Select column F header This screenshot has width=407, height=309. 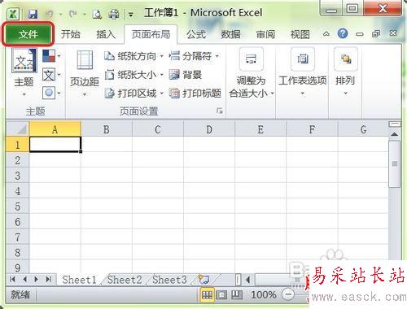tap(312, 129)
